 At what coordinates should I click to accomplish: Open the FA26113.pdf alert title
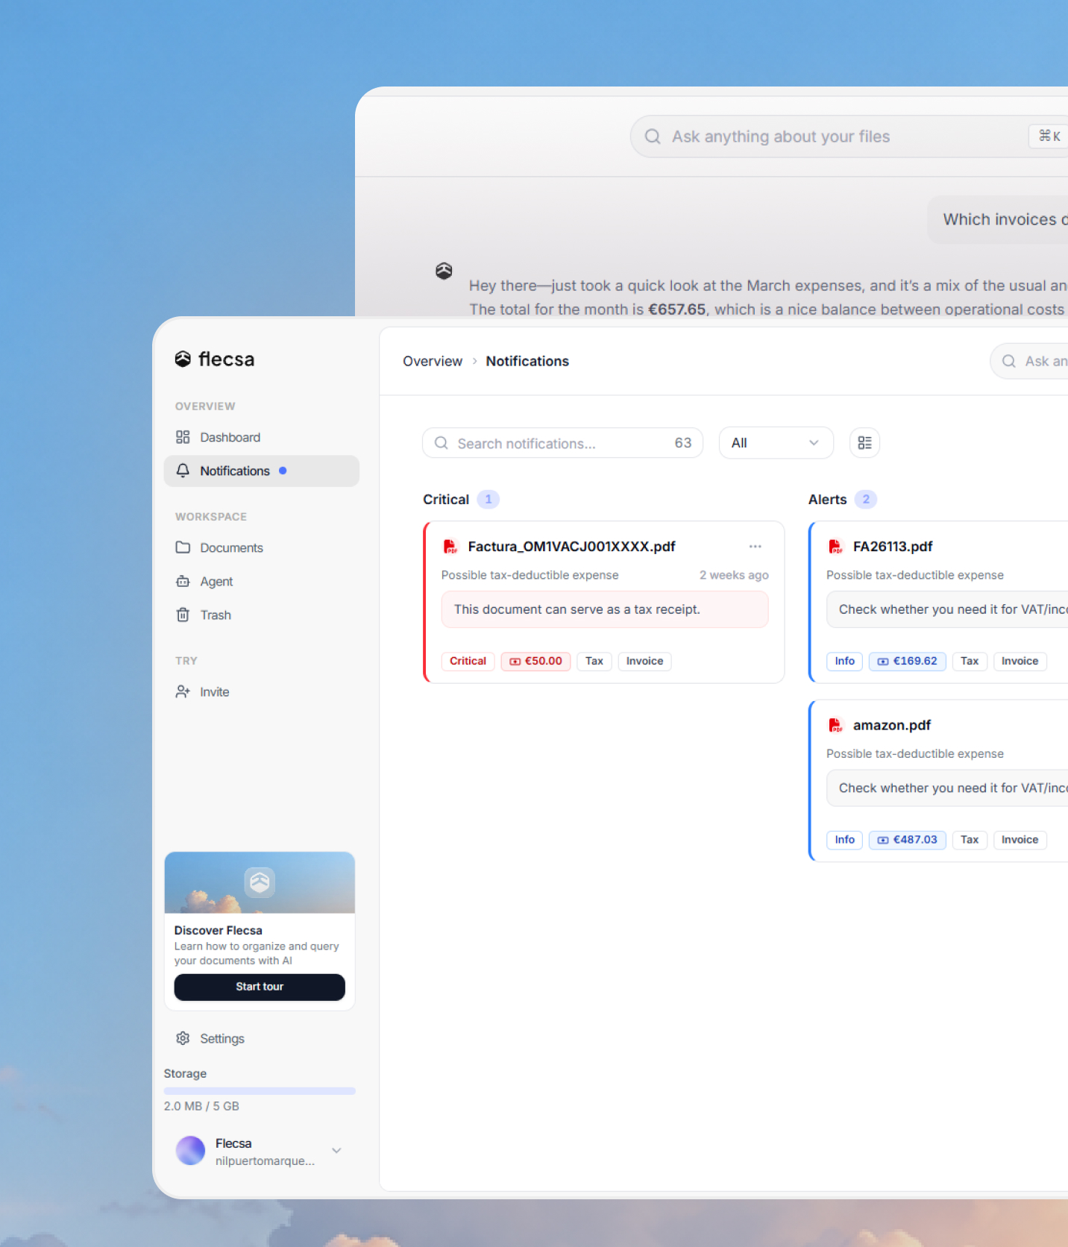click(893, 547)
